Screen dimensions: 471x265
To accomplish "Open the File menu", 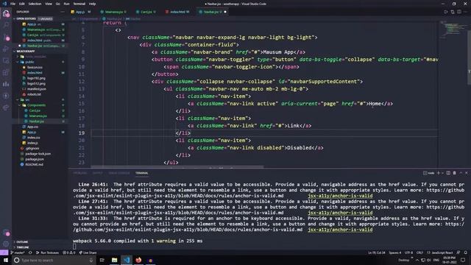I will (13, 4).
